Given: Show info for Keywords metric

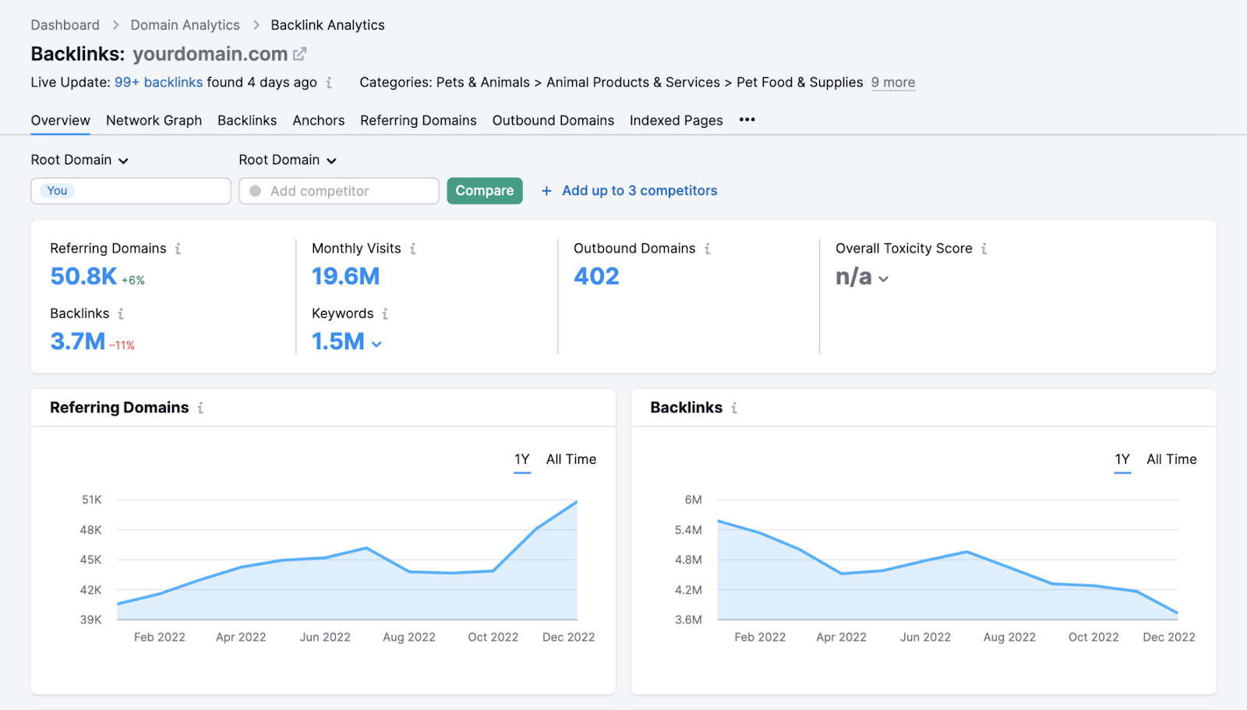Looking at the screenshot, I should pyautogui.click(x=385, y=313).
